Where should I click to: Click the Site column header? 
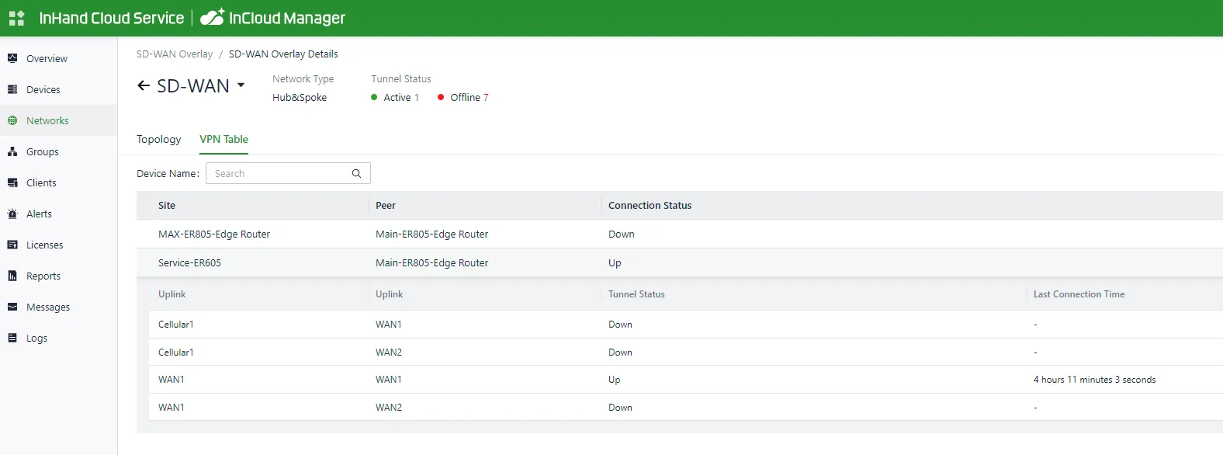(167, 205)
